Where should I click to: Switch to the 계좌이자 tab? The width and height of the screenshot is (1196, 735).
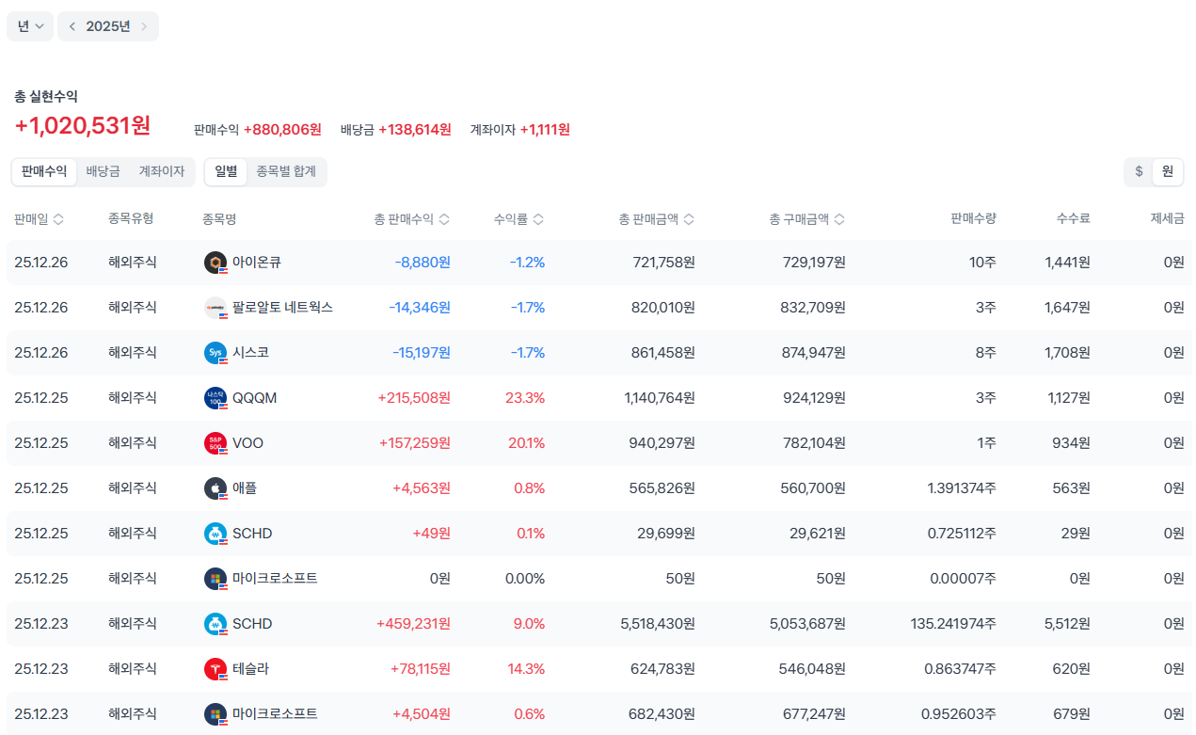162,171
